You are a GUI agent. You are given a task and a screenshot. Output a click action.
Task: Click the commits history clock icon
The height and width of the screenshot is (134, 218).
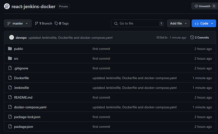coord(192,37)
